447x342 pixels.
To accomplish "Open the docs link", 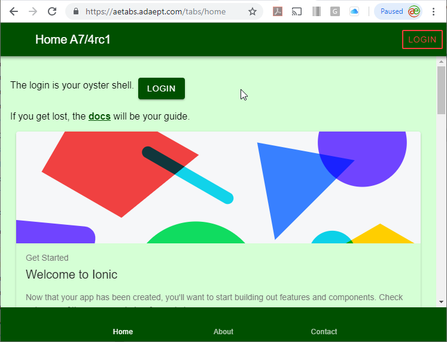I will click(x=99, y=116).
